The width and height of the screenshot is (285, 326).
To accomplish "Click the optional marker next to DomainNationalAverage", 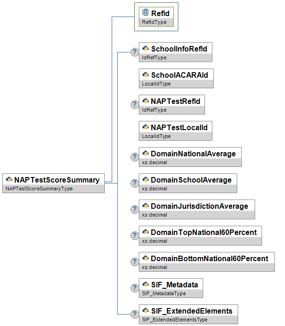I will point(135,157).
